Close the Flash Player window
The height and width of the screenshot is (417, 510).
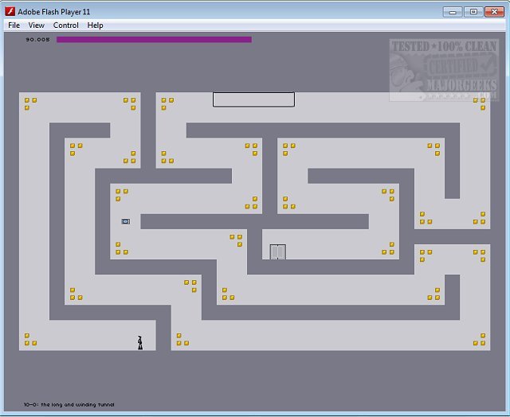pos(494,12)
